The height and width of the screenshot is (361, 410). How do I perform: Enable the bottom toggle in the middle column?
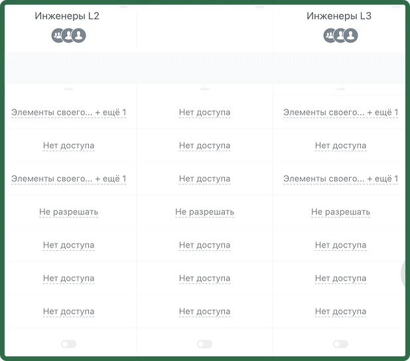pos(205,344)
